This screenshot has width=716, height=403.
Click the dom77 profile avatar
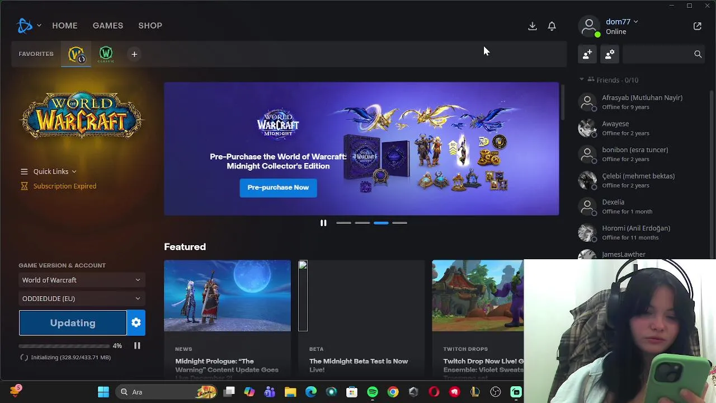pyautogui.click(x=589, y=26)
